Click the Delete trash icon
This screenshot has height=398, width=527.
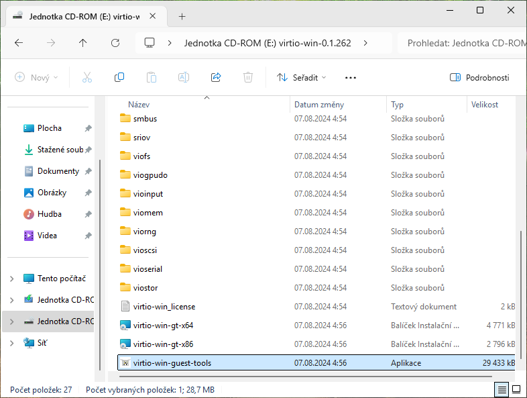[248, 77]
